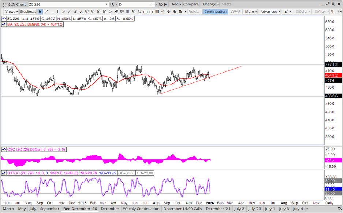Toggle the VWAP button
This screenshot has width=343, height=213.
tap(235, 12)
